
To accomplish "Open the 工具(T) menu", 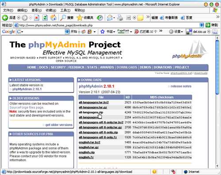I will (65, 10).
